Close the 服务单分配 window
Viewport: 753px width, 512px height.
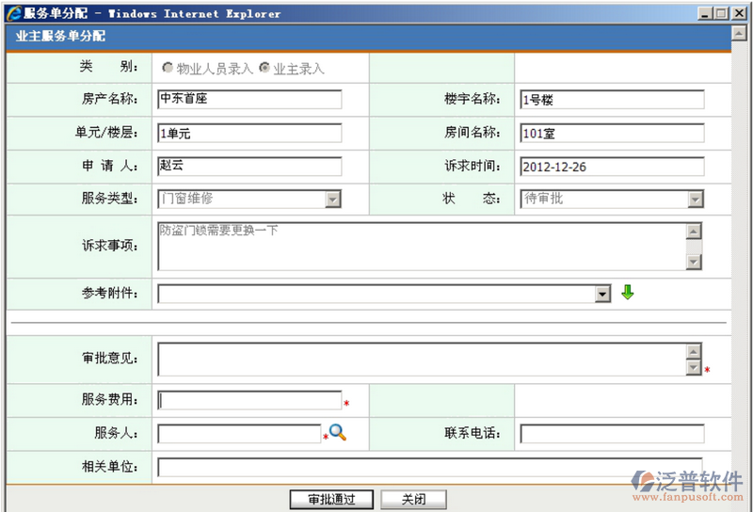[x=739, y=13]
